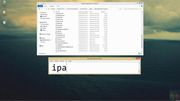Click Common Files in the breadcrumb
The height and width of the screenshot is (101, 180).
point(84,9)
